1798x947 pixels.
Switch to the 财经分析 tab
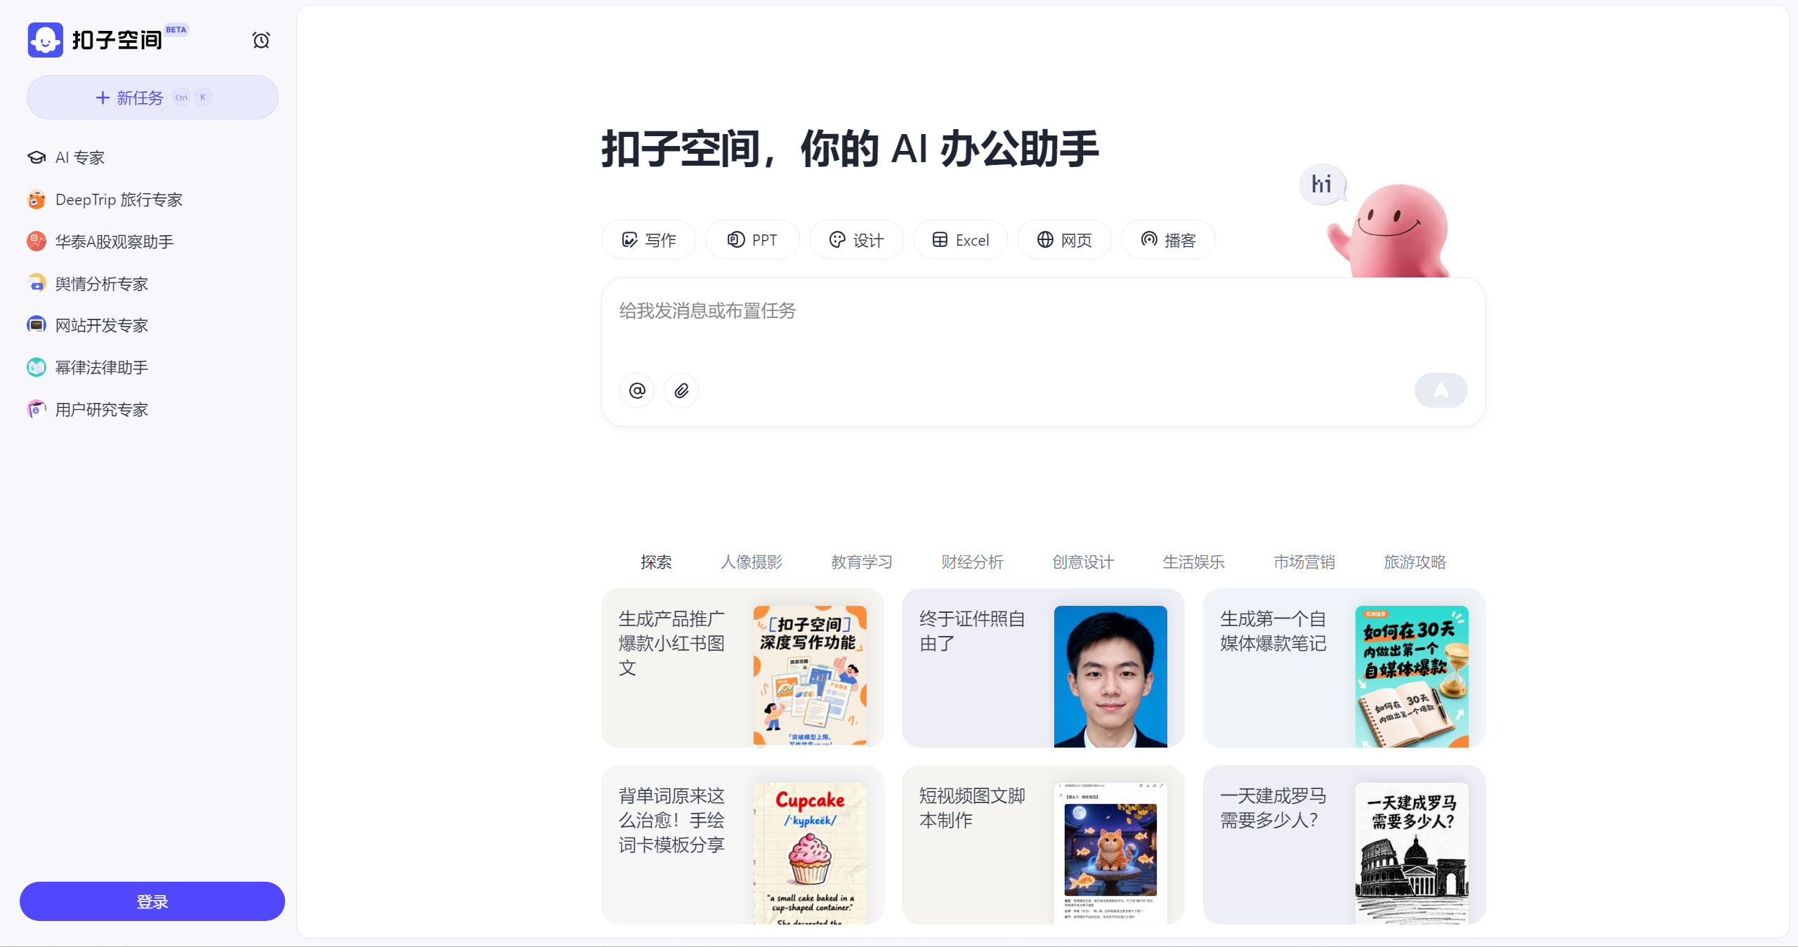[973, 562]
